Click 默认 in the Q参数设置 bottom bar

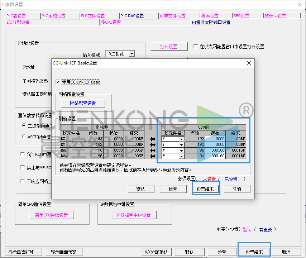point(189,252)
